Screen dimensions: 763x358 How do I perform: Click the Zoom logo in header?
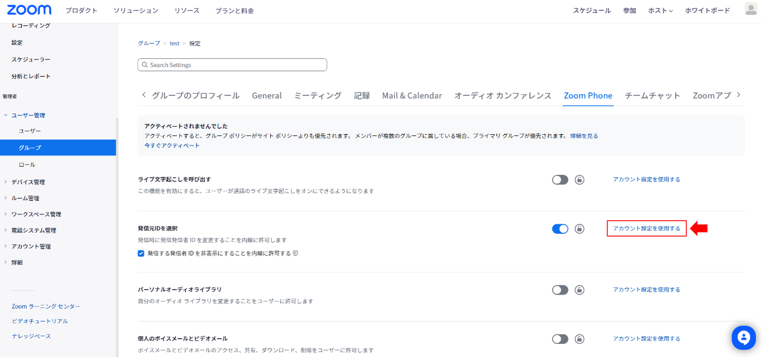tap(29, 10)
